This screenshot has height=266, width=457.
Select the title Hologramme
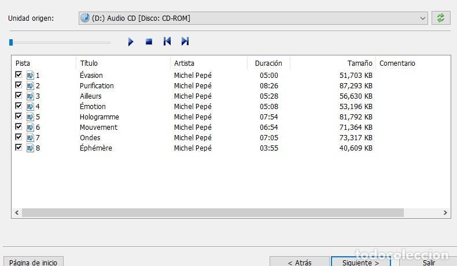click(x=99, y=117)
